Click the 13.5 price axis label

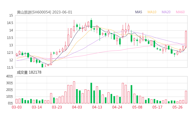(x=10, y=38)
